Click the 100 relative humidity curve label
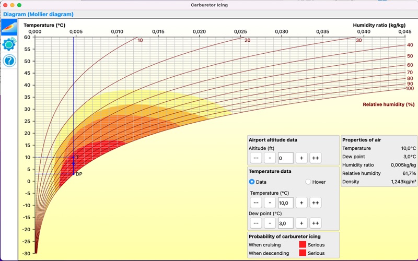The width and height of the screenshot is (418, 261). 410,88
